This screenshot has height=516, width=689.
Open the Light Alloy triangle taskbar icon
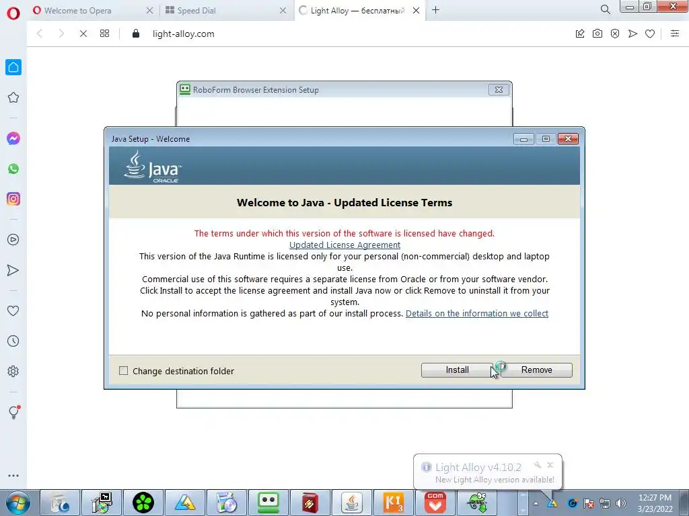coord(184,503)
